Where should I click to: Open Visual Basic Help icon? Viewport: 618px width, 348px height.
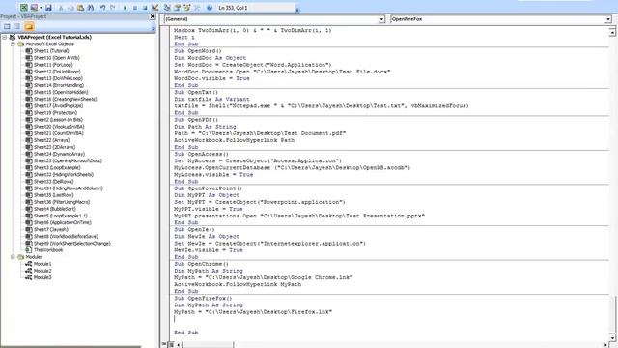[x=210, y=8]
